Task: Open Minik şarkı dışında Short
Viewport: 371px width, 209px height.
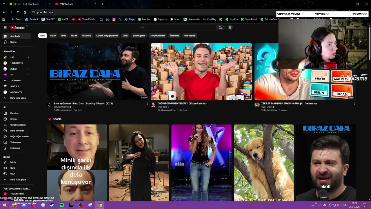Action: pos(77,163)
